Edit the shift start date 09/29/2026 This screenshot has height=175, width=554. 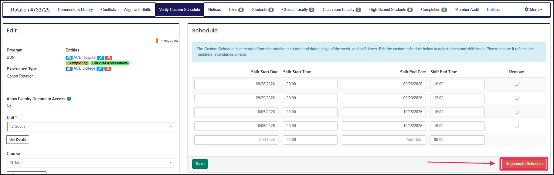(236, 98)
